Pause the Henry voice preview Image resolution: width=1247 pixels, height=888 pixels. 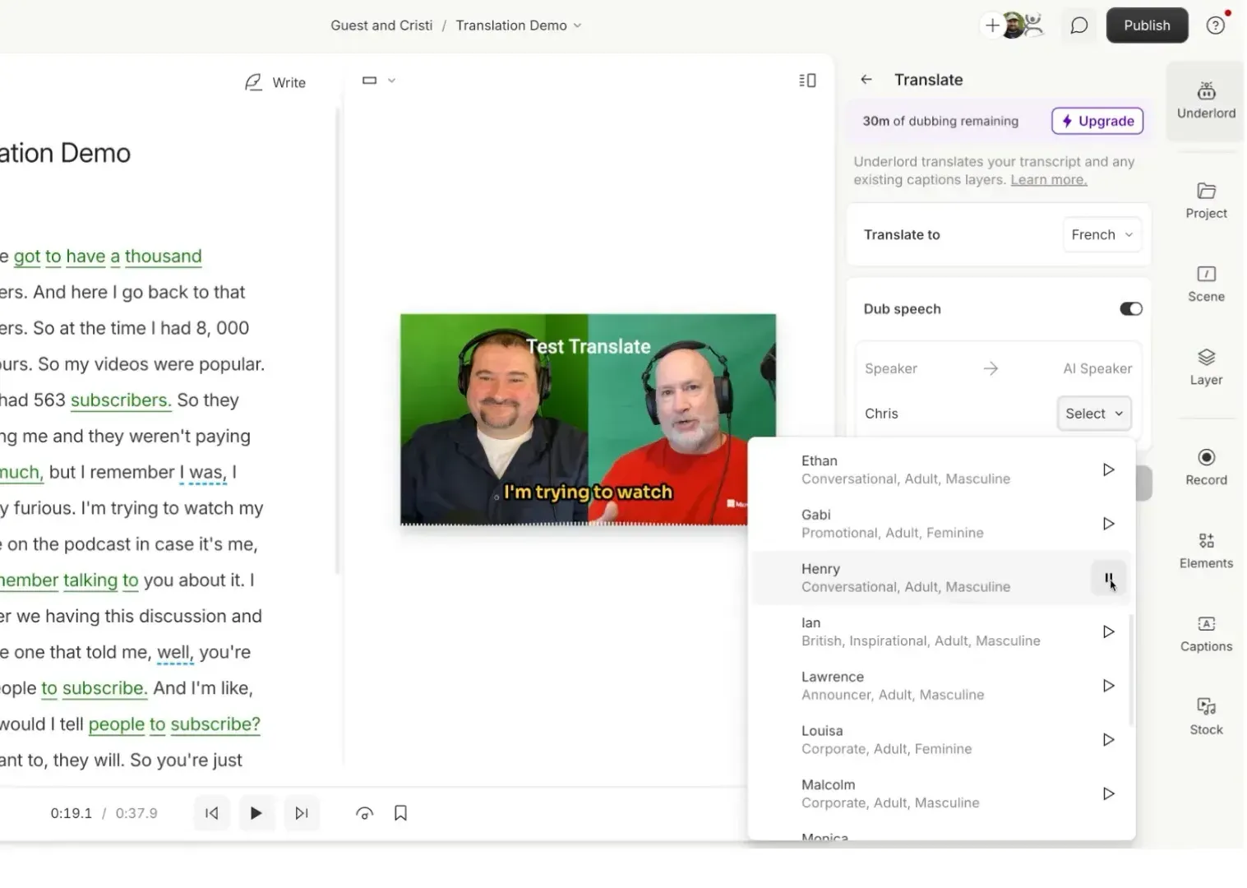(1108, 578)
